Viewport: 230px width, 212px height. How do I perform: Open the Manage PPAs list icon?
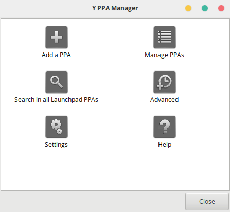tap(165, 37)
